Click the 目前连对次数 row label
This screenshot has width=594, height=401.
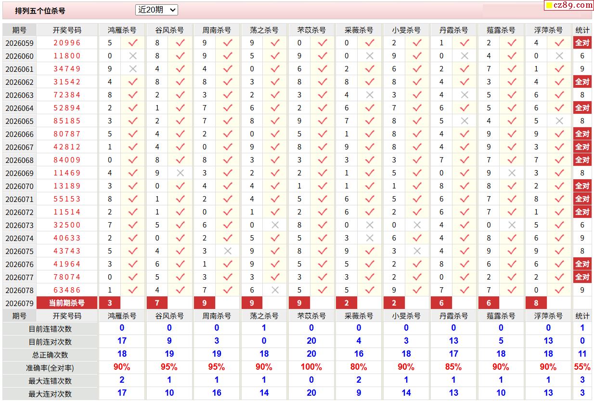point(50,342)
